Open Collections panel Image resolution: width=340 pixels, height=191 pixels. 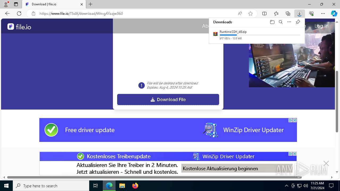tap(288, 14)
